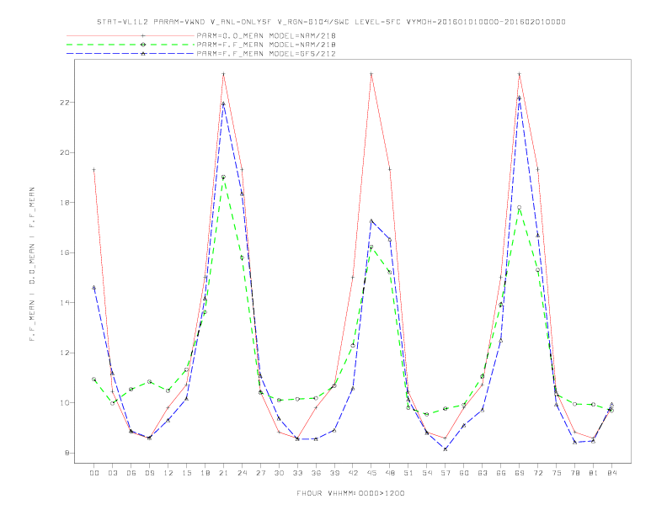Click x-axis tick label 42

pyautogui.click(x=353, y=473)
